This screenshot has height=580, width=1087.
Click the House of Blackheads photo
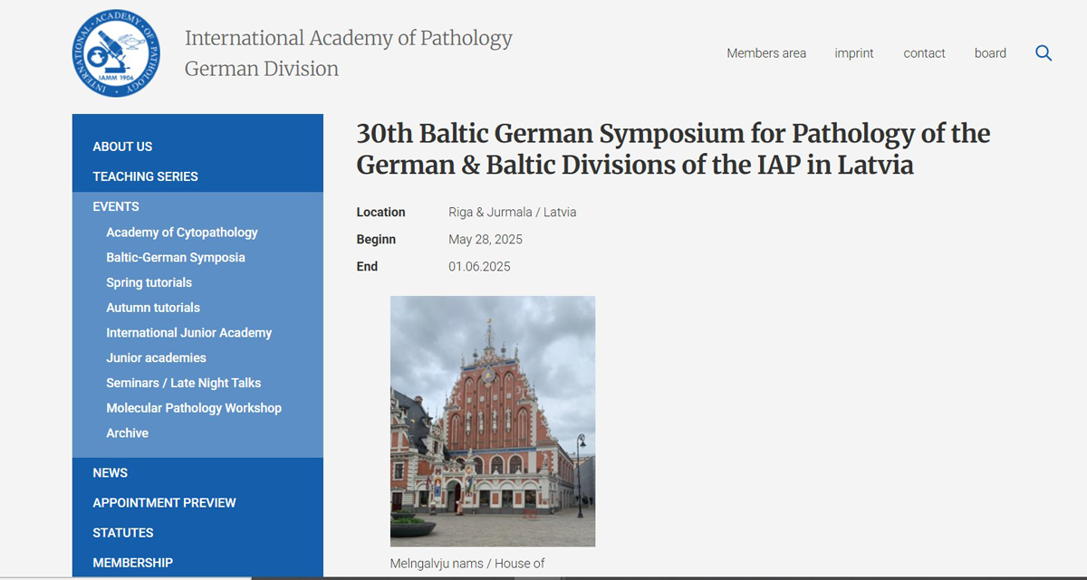(492, 421)
